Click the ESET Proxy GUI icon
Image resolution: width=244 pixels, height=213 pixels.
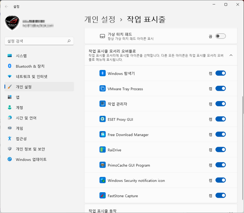coord(103,119)
